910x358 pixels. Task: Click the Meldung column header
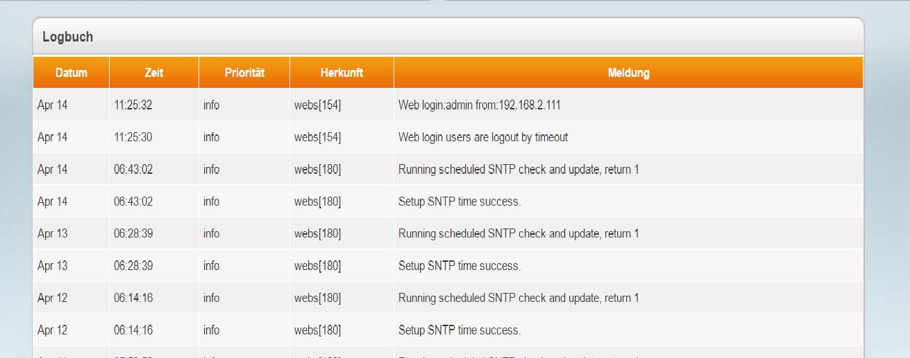click(x=628, y=73)
